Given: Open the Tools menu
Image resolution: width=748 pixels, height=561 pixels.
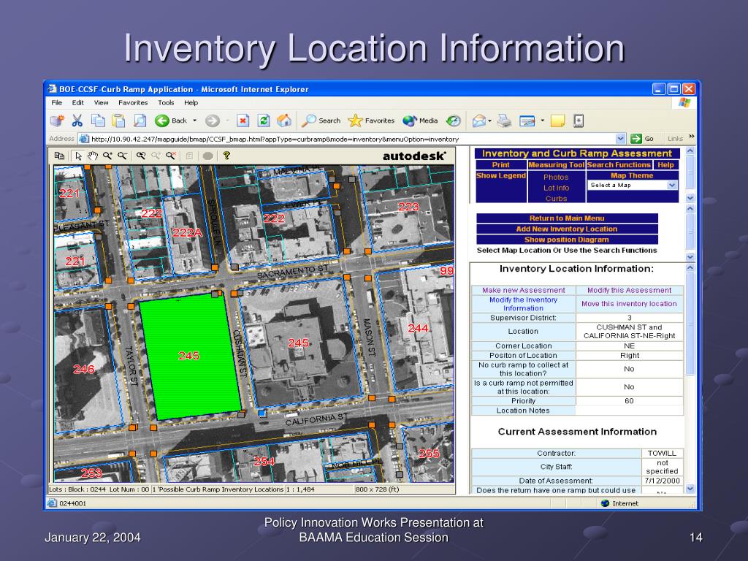Looking at the screenshot, I should point(166,102).
